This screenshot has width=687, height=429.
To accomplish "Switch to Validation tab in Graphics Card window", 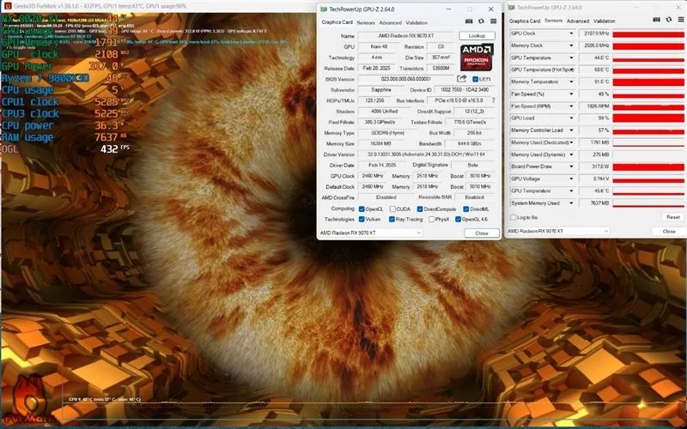I will coord(416,23).
